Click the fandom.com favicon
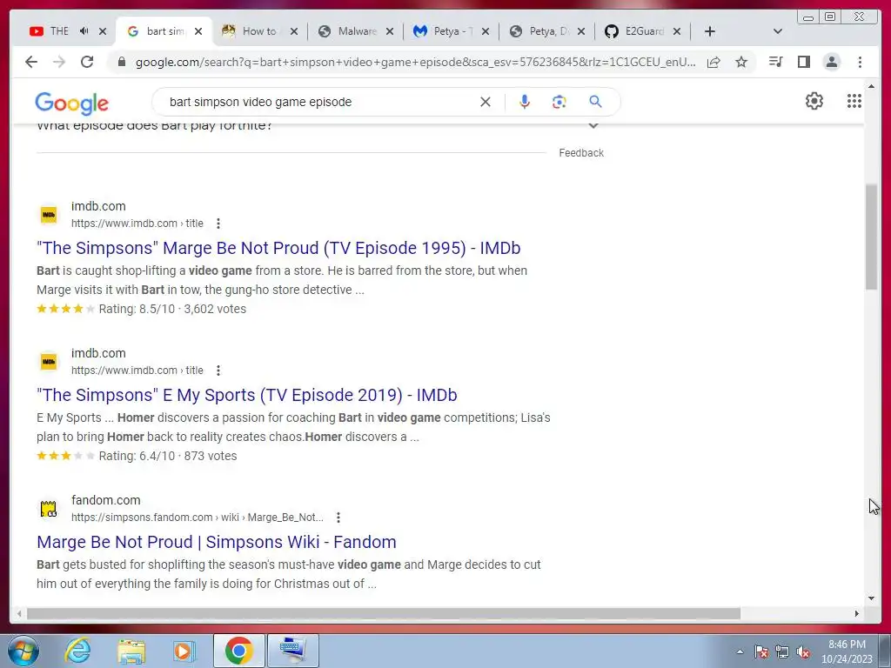The image size is (891, 668). tap(49, 509)
